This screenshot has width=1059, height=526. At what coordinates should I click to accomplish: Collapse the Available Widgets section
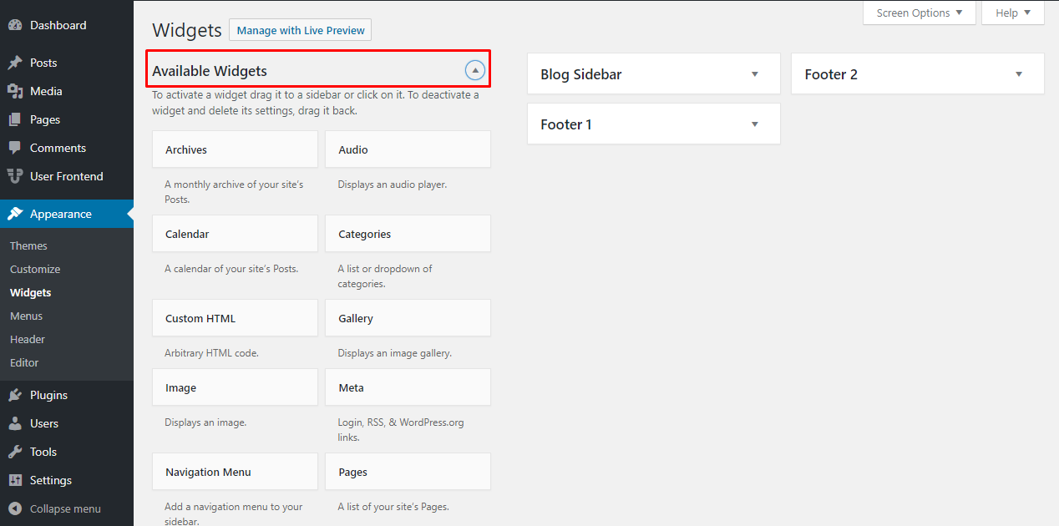pyautogui.click(x=474, y=69)
